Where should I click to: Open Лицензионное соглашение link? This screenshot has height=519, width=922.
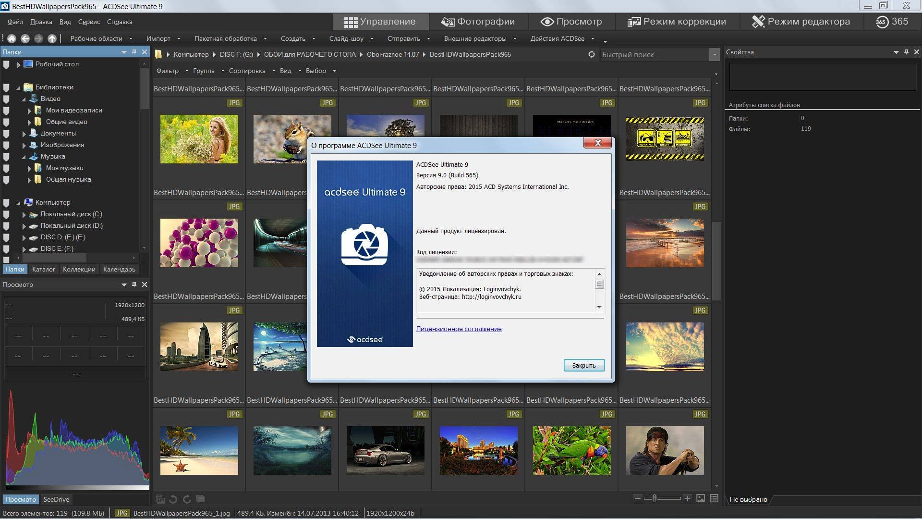click(x=459, y=329)
